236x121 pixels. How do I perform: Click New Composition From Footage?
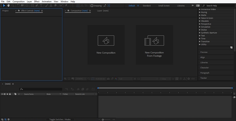pyautogui.click(x=154, y=45)
